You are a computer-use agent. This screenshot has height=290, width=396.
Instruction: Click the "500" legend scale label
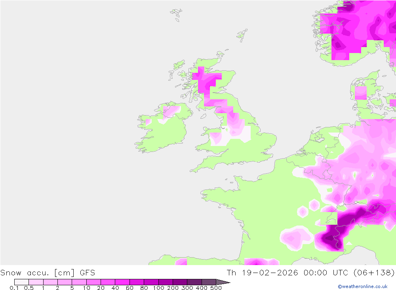[x=216, y=288]
